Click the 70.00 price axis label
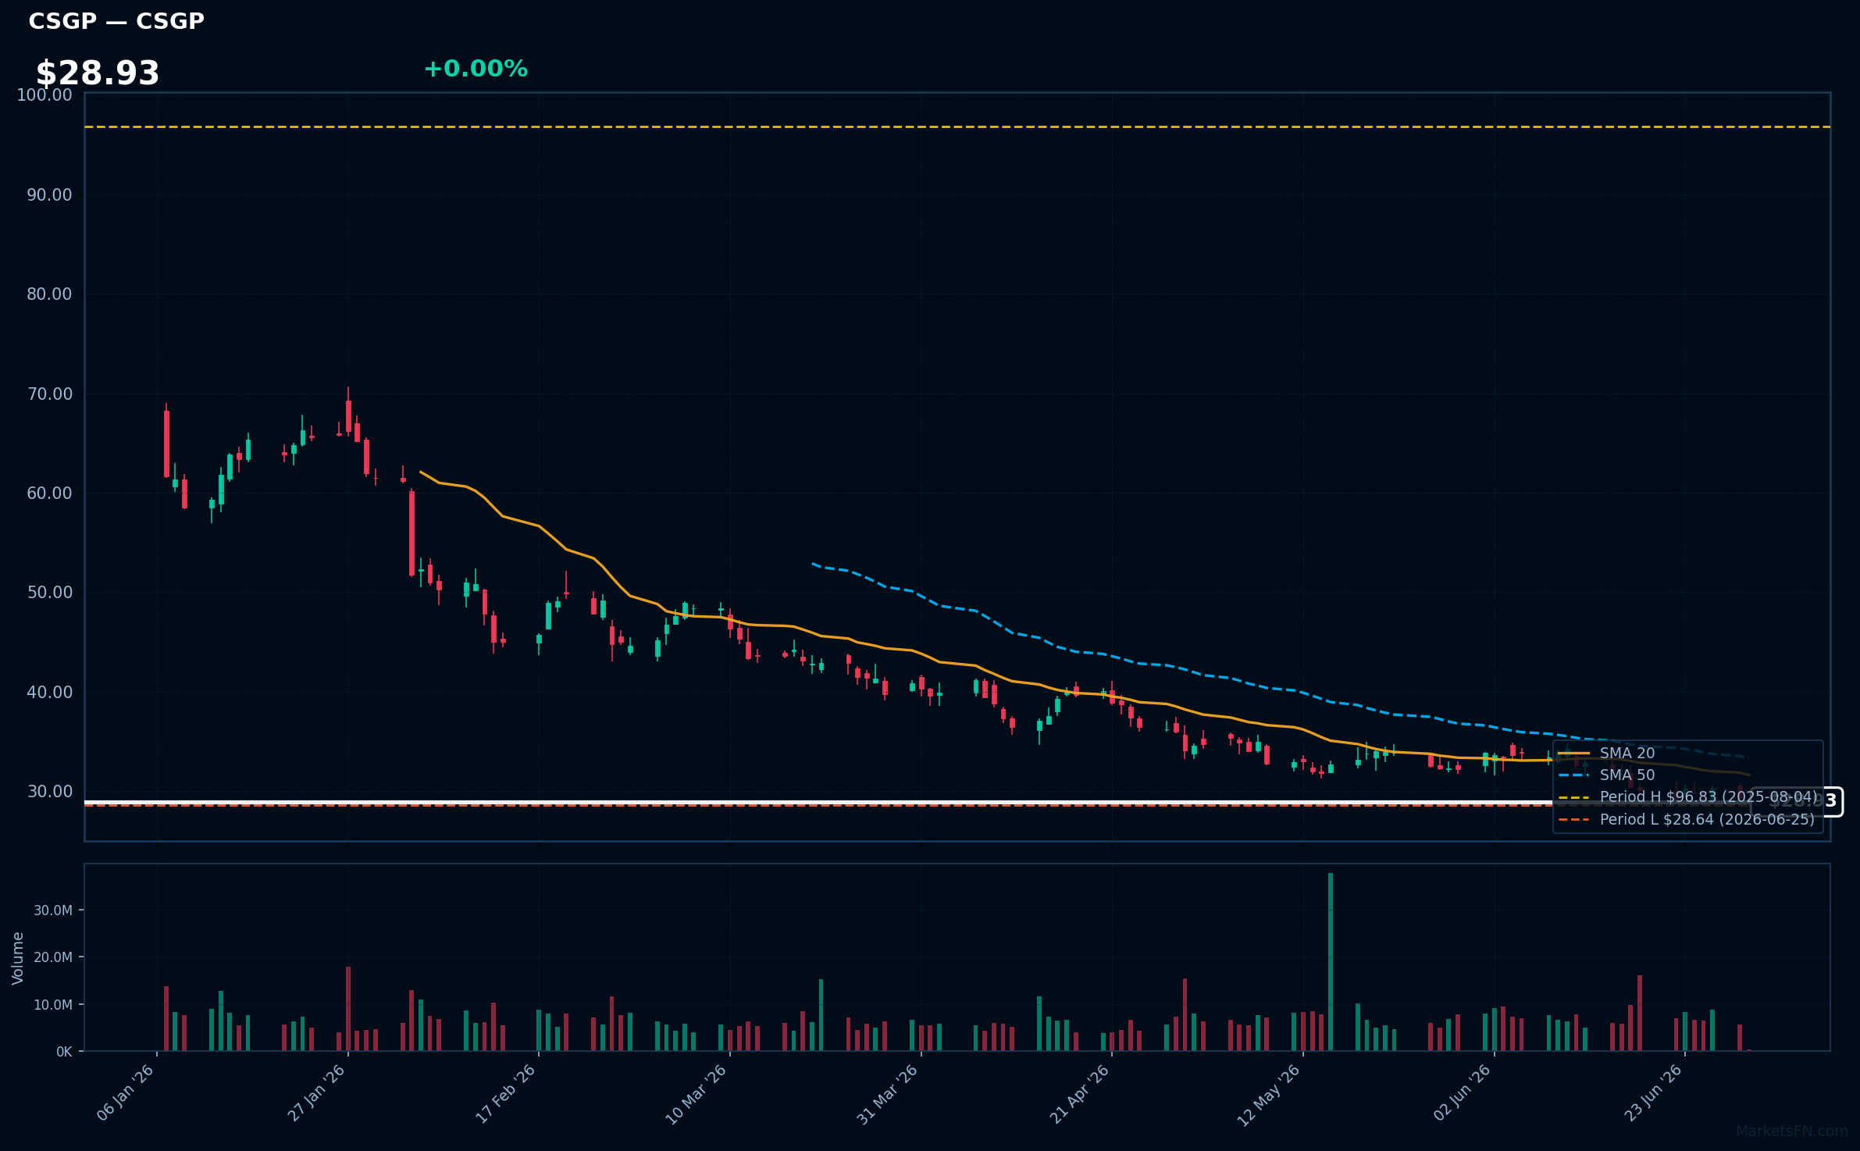Viewport: 1860px width, 1151px height. [49, 394]
